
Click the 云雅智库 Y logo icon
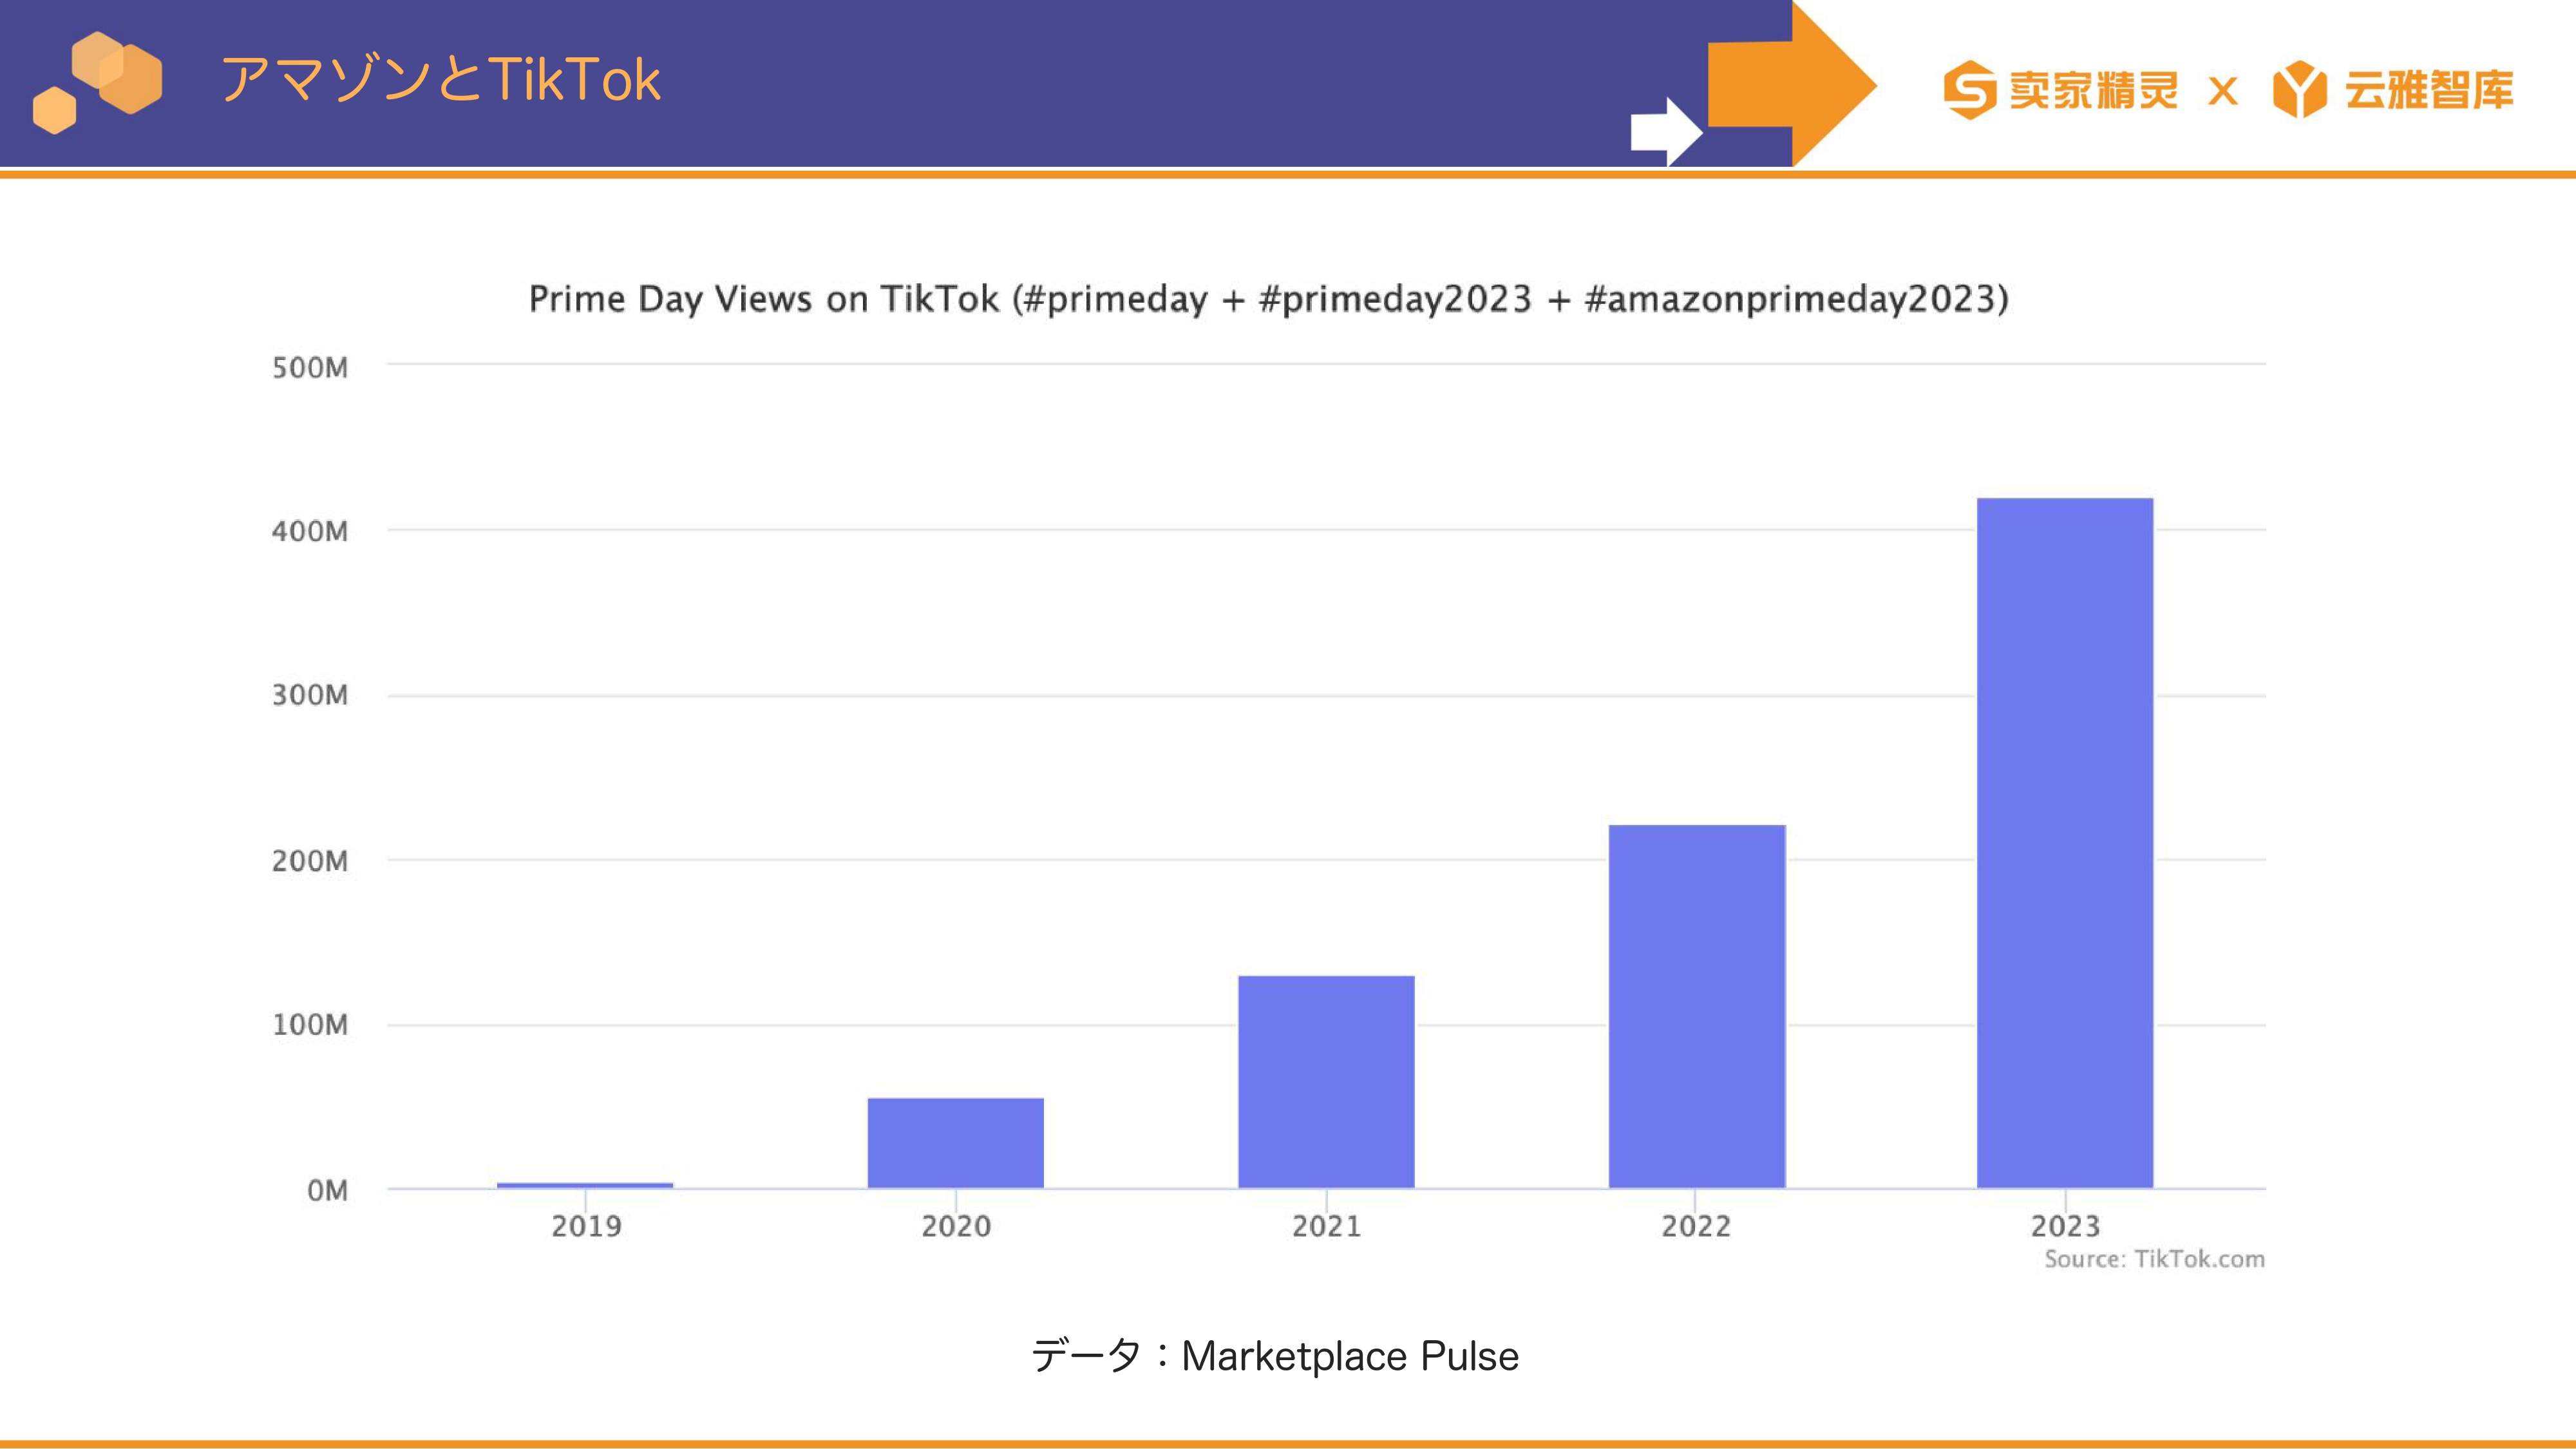pyautogui.click(x=2300, y=90)
